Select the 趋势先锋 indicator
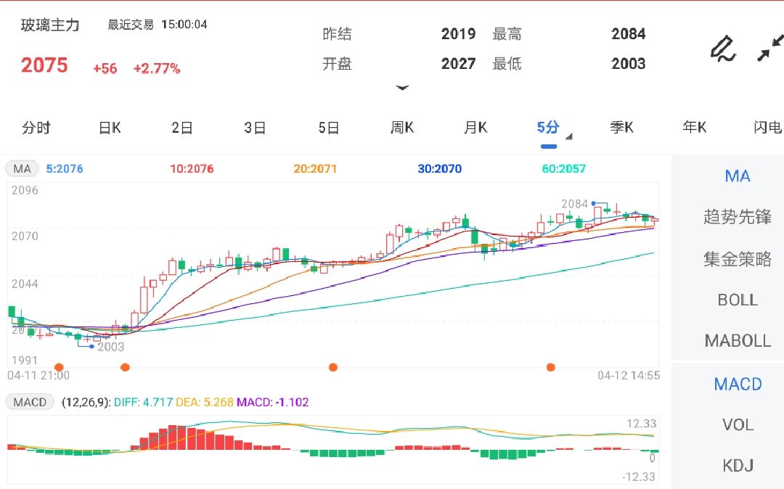Image resolution: width=784 pixels, height=489 pixels. [738, 217]
